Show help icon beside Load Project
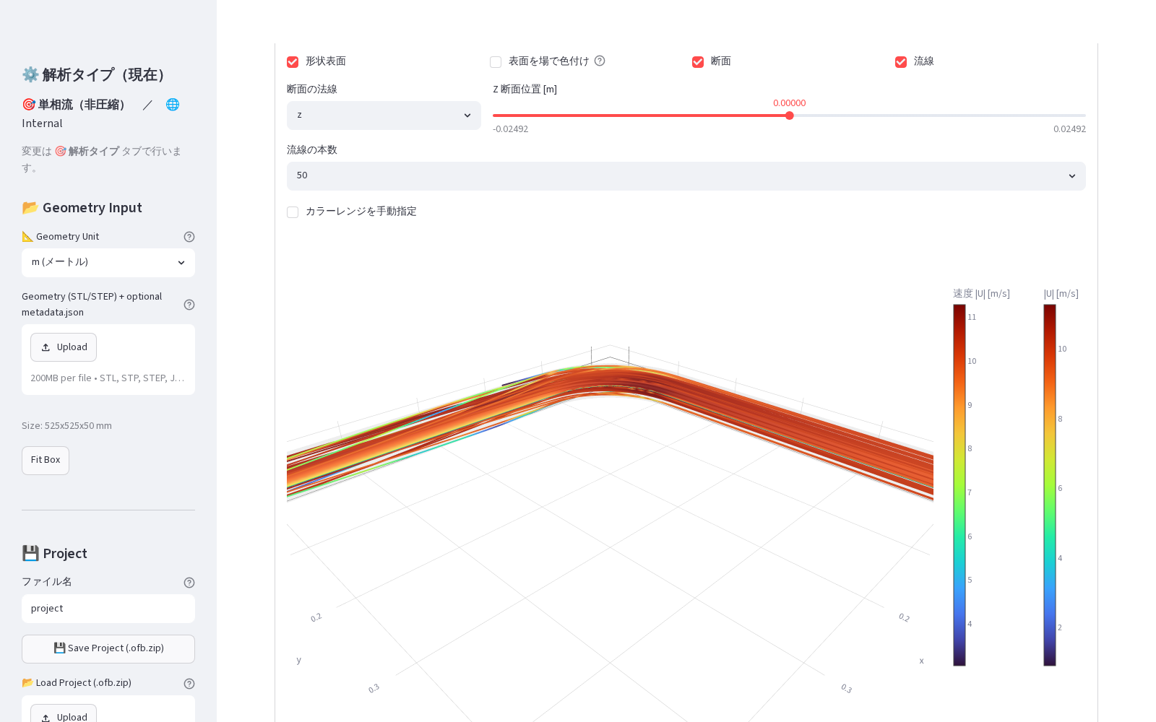The height and width of the screenshot is (722, 1156). 189,684
